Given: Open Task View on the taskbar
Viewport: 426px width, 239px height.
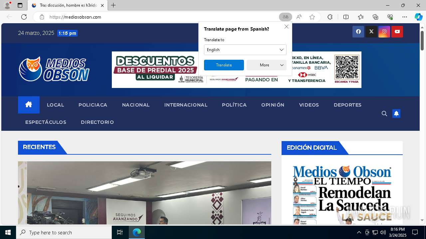Looking at the screenshot, I should tap(120, 232).
